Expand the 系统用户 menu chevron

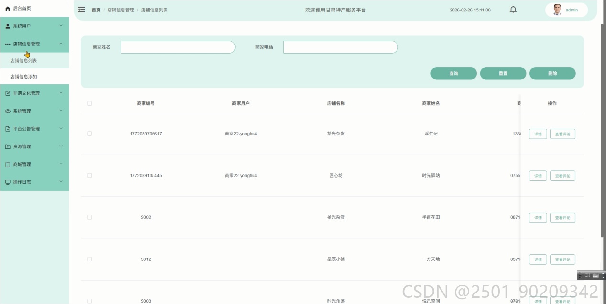pyautogui.click(x=61, y=26)
